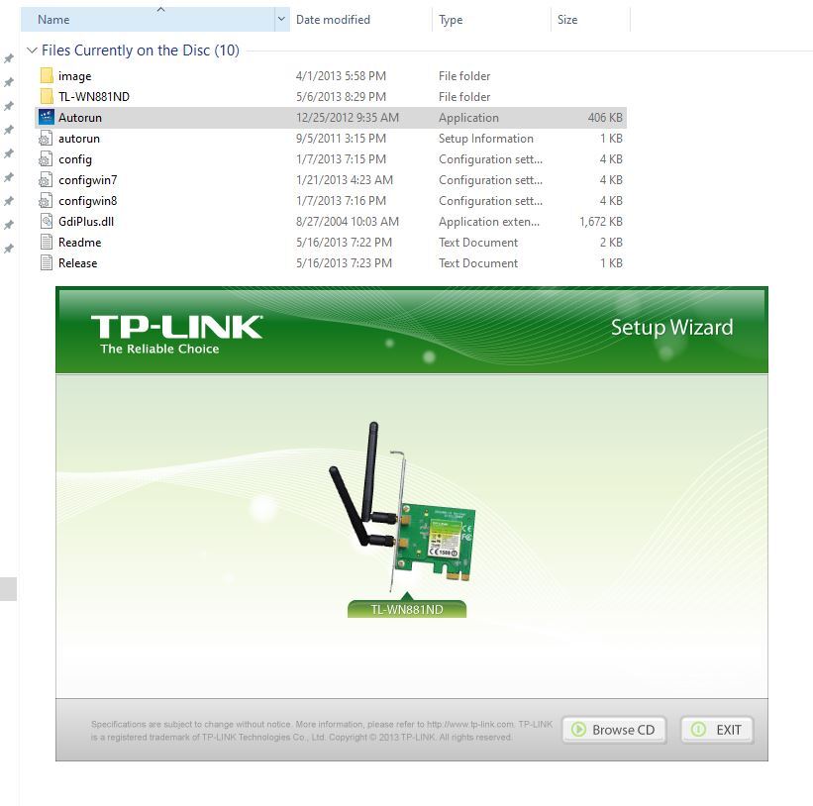Viewport: 813px width, 806px height.
Task: Click the date 5/16/2013 7:23 PM
Action: click(x=344, y=262)
